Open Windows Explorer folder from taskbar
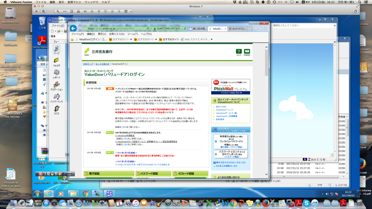 pos(73,194)
